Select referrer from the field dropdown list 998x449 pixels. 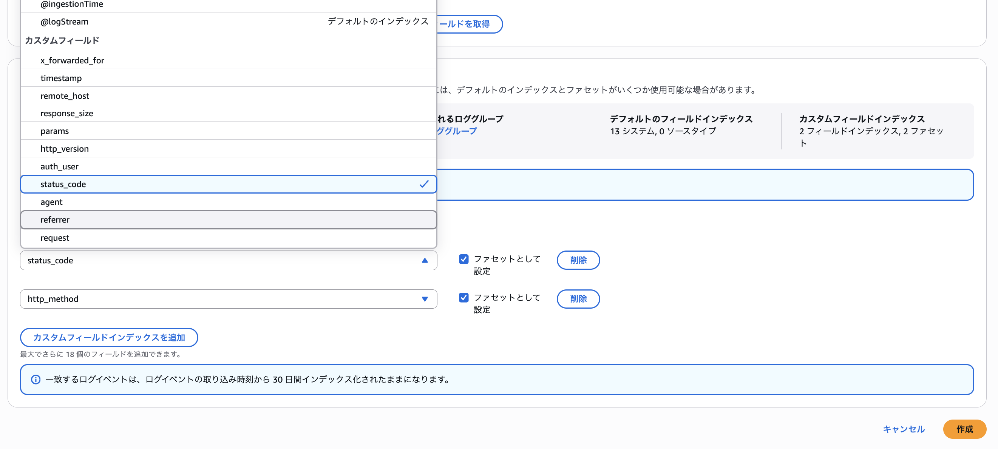pos(55,220)
